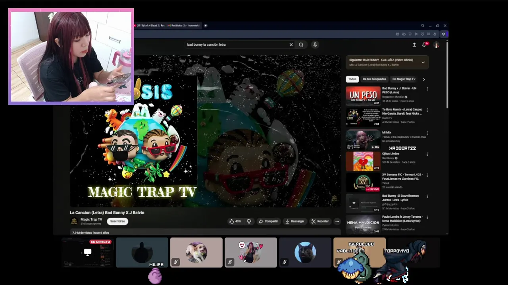The width and height of the screenshot is (508, 285).
Task: Select the De tus búsquedas chip
Action: pos(374,79)
